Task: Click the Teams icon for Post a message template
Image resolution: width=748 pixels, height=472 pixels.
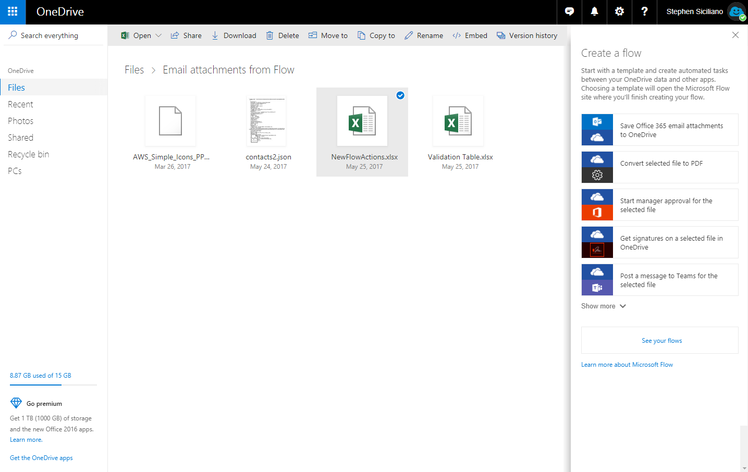Action: [597, 288]
